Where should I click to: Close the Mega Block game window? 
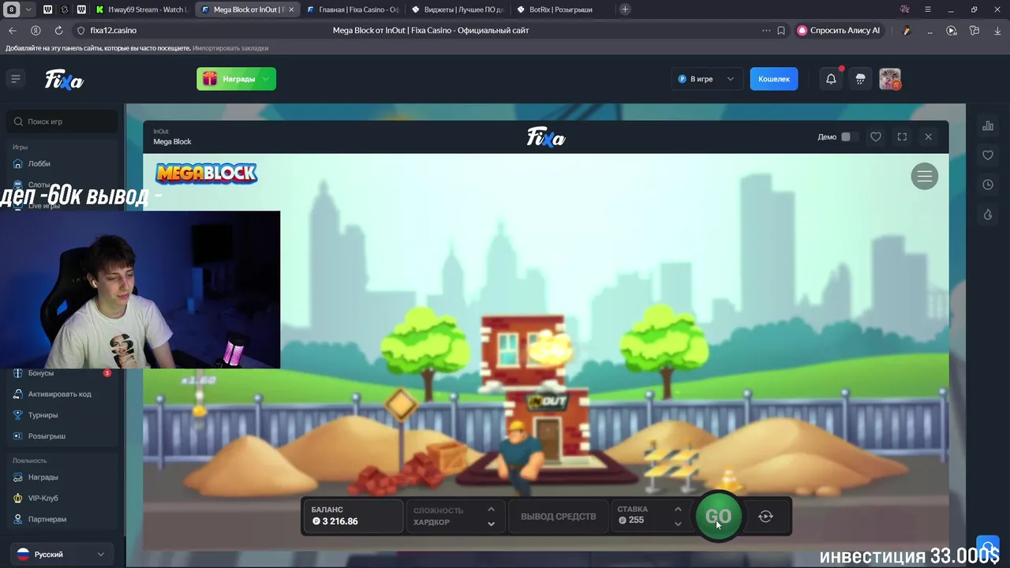tap(928, 136)
